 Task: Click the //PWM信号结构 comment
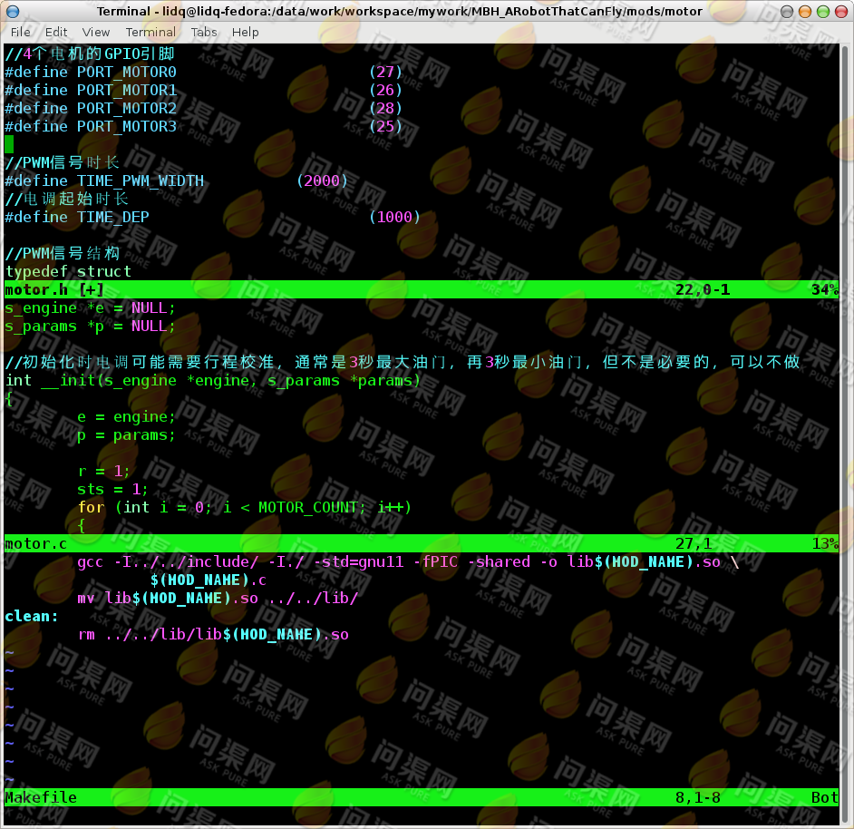point(62,253)
